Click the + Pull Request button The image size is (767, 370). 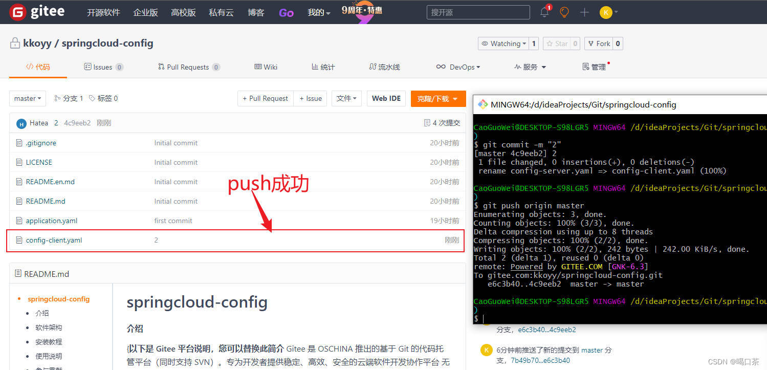coord(266,98)
